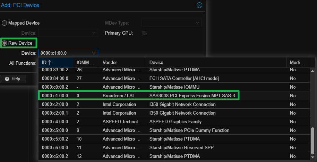Select the Mapped Device radio button
Screen dimensions: 317x162
pyautogui.click(x=5, y=23)
